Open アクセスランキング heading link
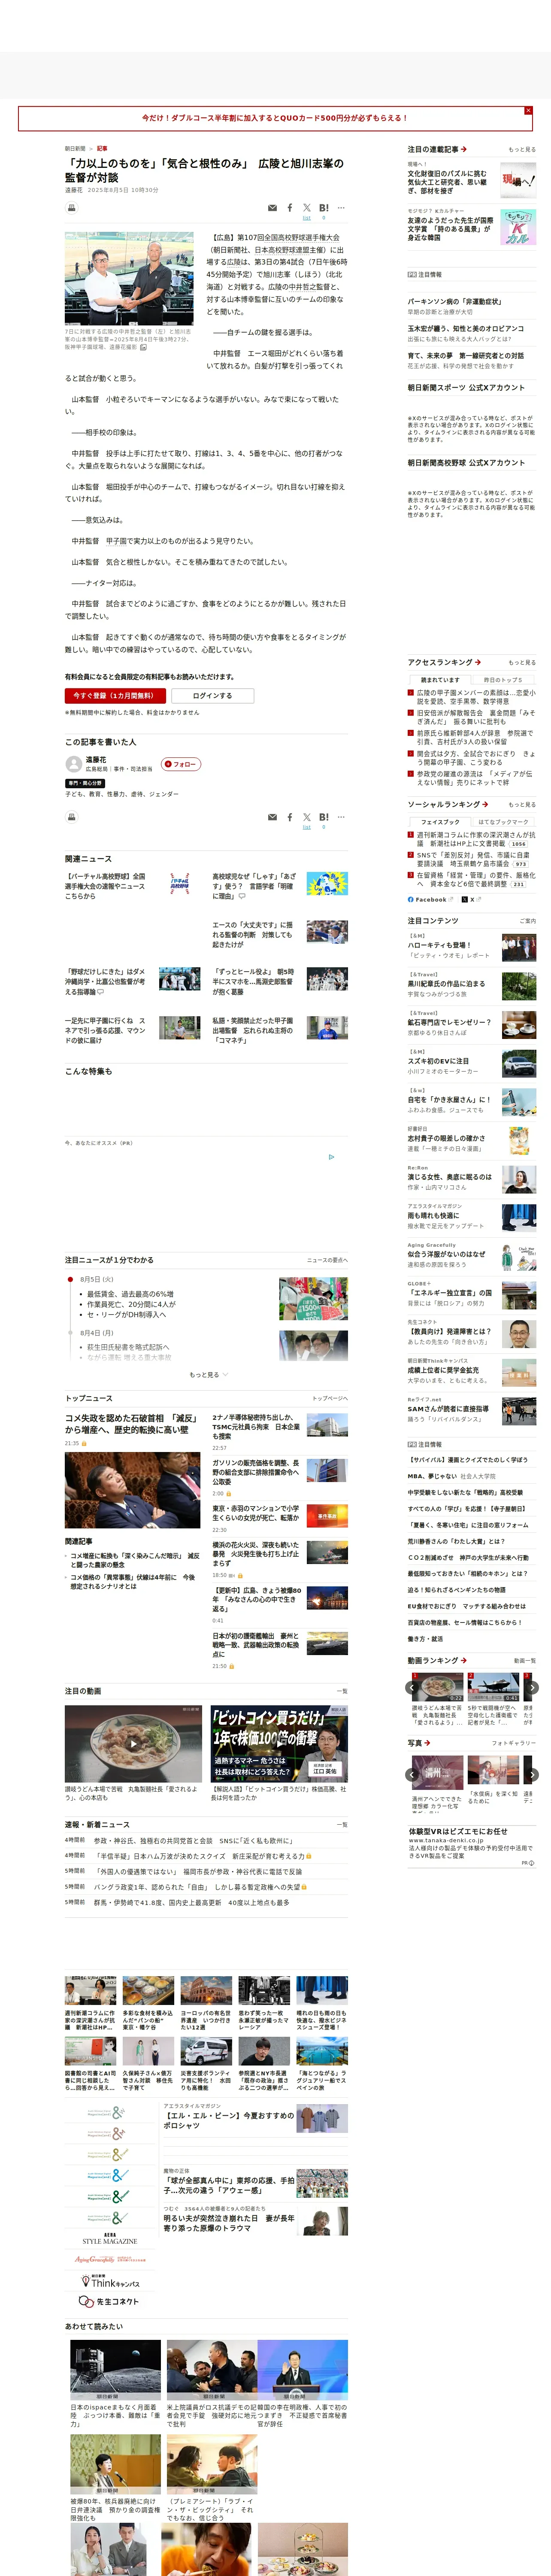Screen dimensions: 551x2576 [x=444, y=662]
